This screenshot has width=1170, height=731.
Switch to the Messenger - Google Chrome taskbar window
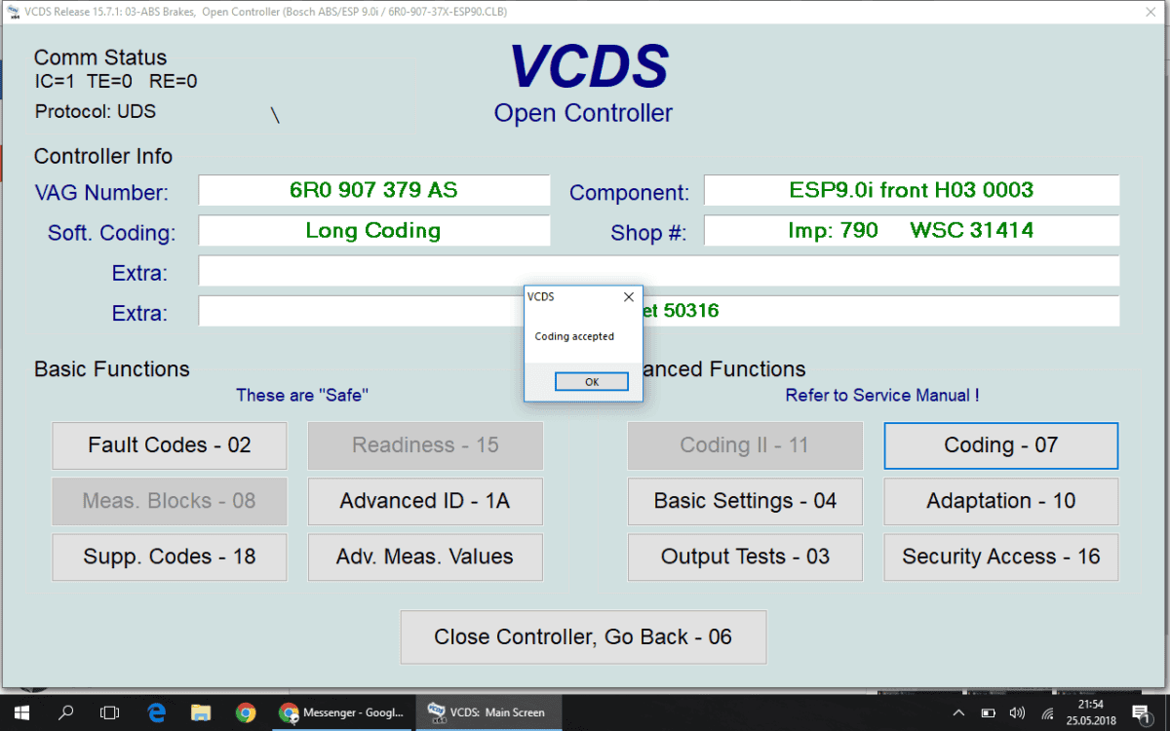point(341,712)
